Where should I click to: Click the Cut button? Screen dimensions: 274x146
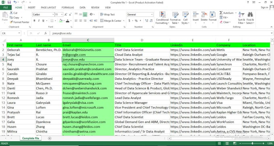click(14, 13)
